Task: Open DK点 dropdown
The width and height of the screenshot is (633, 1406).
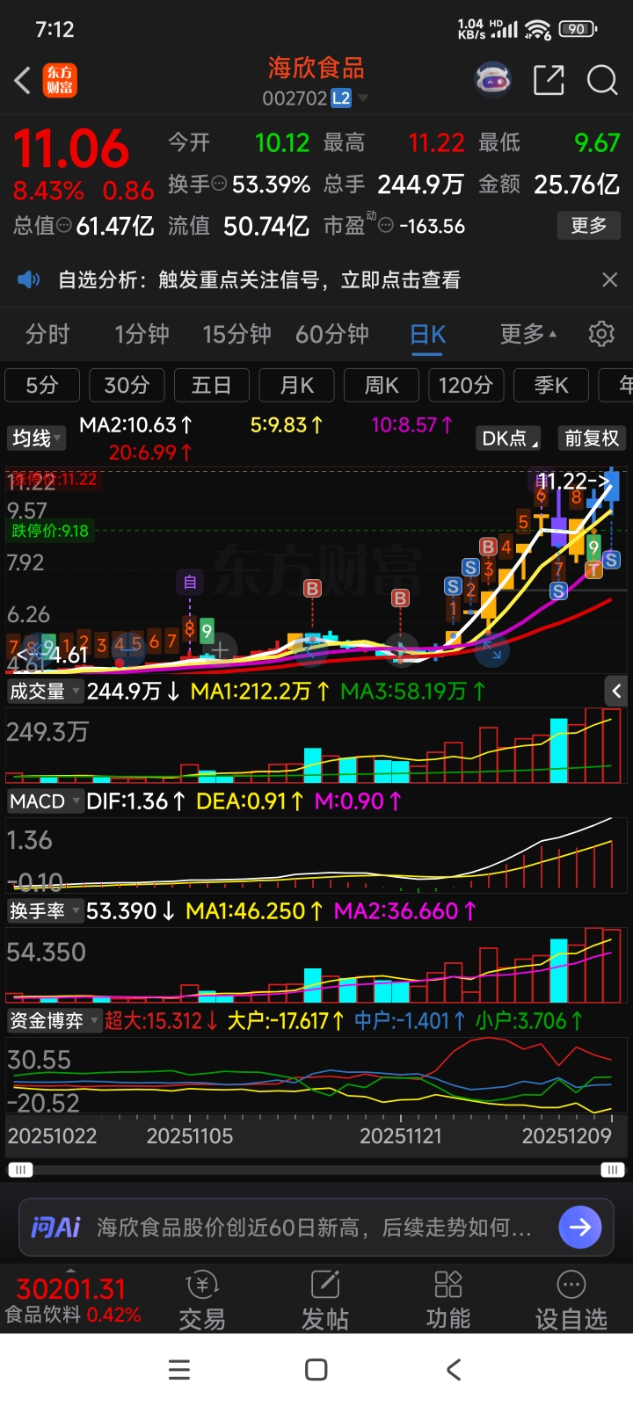Action: [508, 438]
